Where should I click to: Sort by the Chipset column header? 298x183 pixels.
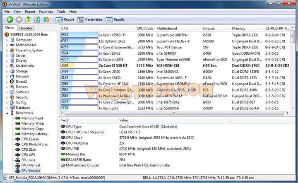(x=216, y=28)
